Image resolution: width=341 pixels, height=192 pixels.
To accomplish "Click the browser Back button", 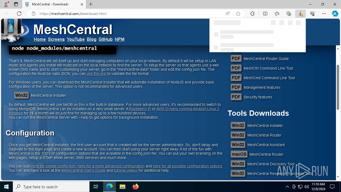I will tap(7, 14).
